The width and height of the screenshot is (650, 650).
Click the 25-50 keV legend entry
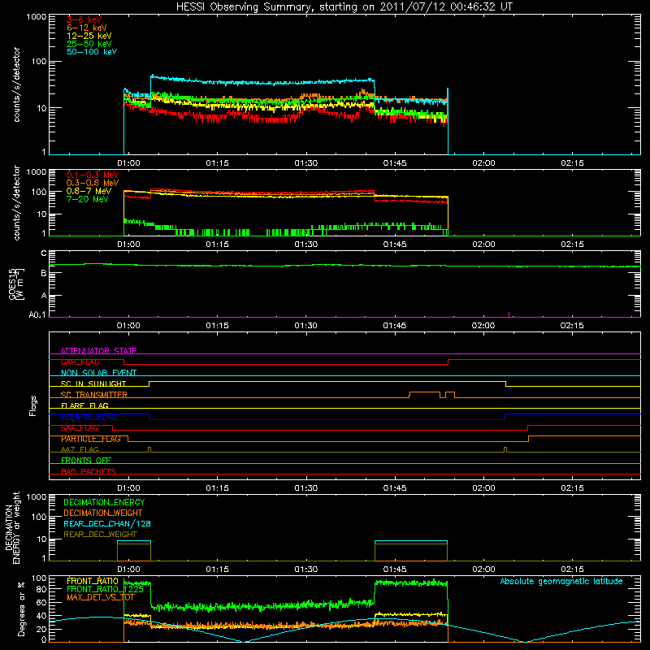[89, 44]
